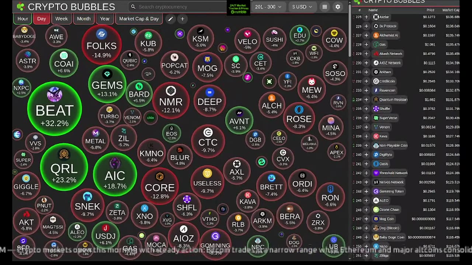
Task: Select the FOLKS bubble
Action: click(x=101, y=45)
